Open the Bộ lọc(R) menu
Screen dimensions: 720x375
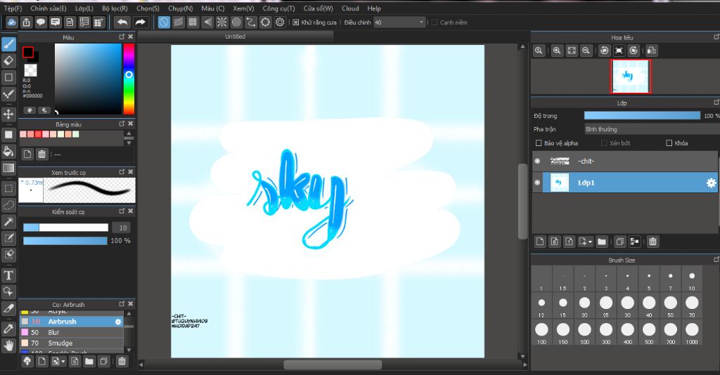click(115, 8)
